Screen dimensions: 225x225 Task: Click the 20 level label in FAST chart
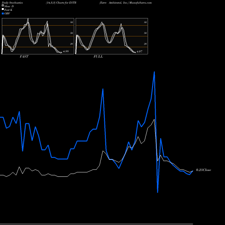pos(72,44)
